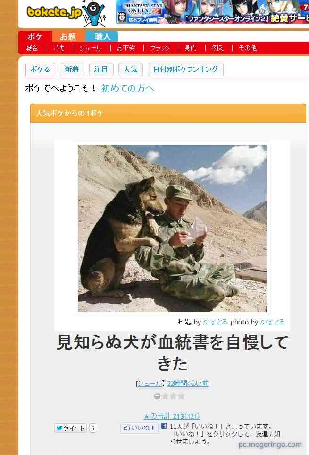Rate the boke with the third star
The image size is (309, 455).
[181, 396]
